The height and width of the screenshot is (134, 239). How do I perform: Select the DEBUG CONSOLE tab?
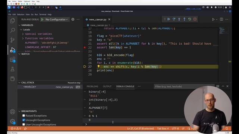(125, 86)
